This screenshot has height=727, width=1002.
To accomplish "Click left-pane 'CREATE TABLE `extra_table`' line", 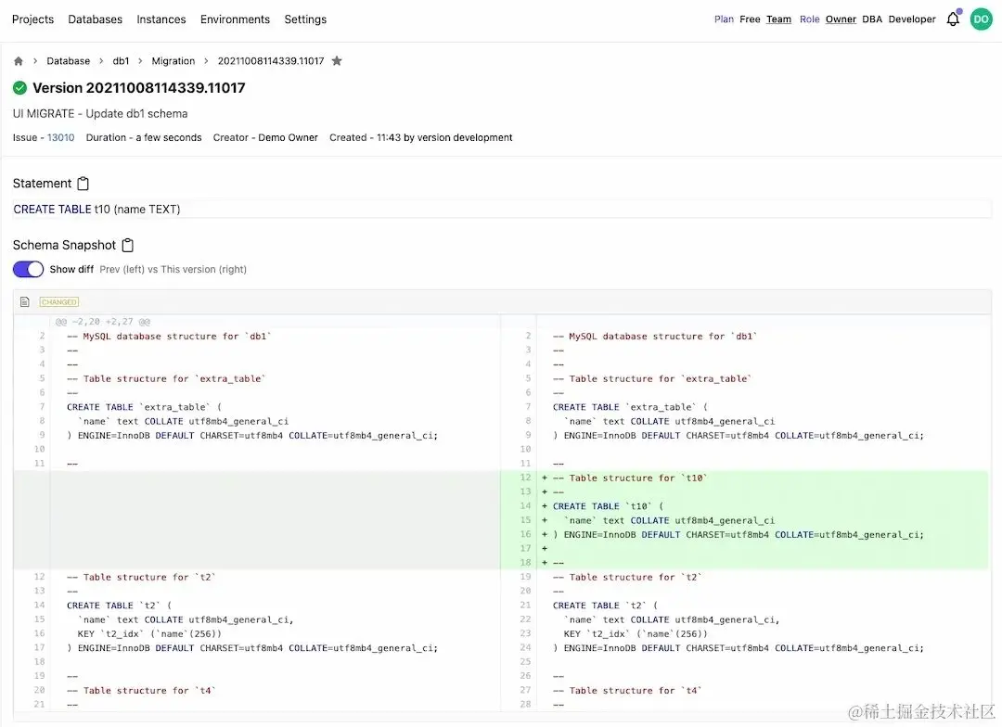I will coord(145,407).
